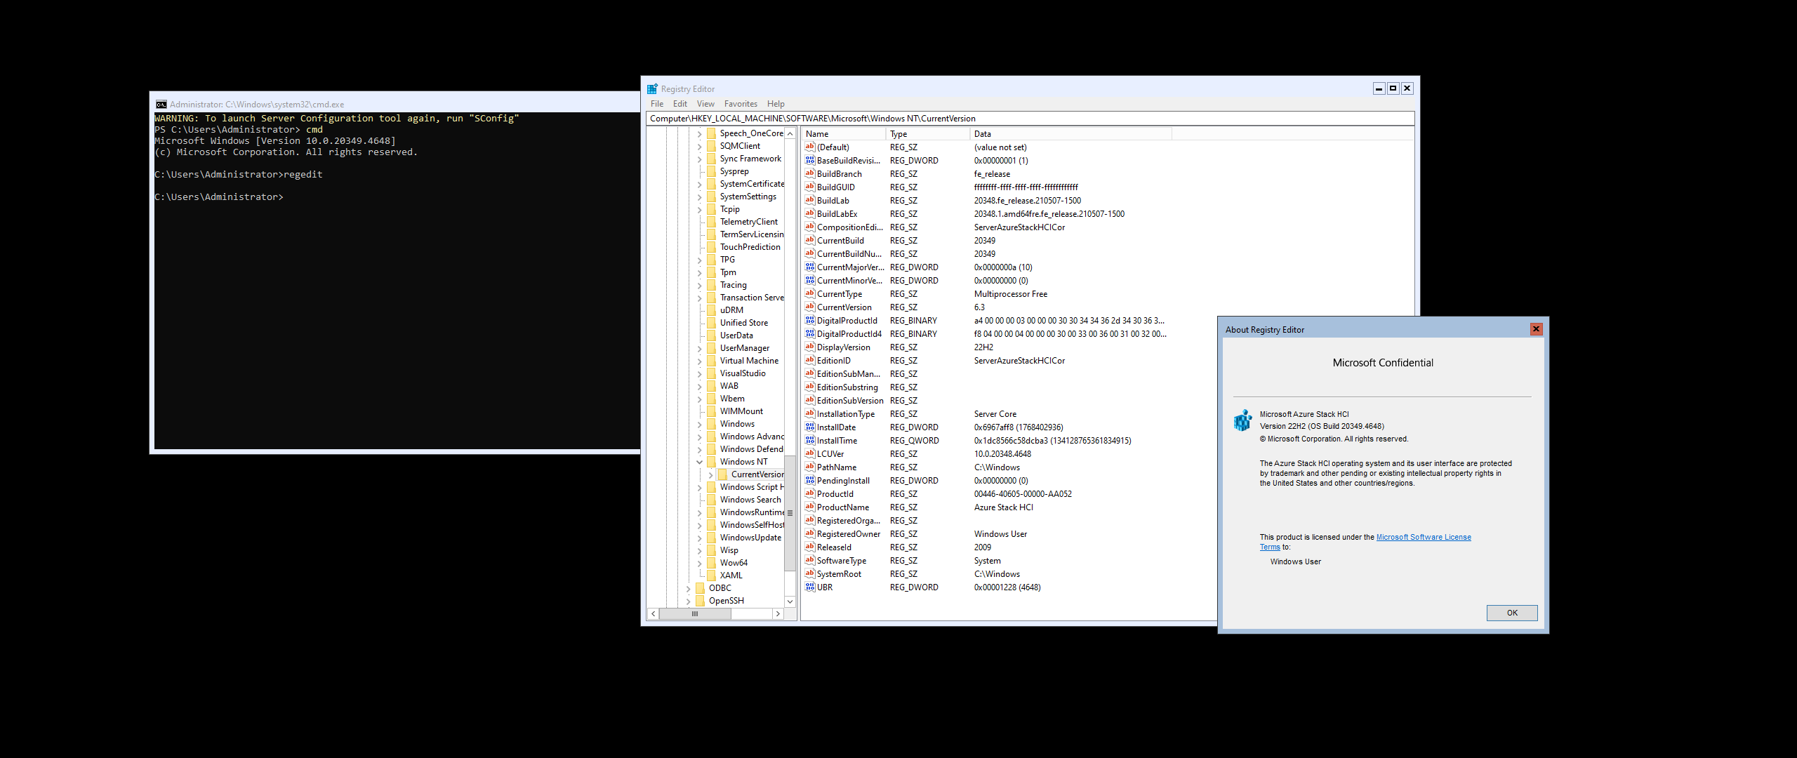Open the Microsoft Software License Terms link
Screen dimensions: 1797x758
(x=1423, y=537)
